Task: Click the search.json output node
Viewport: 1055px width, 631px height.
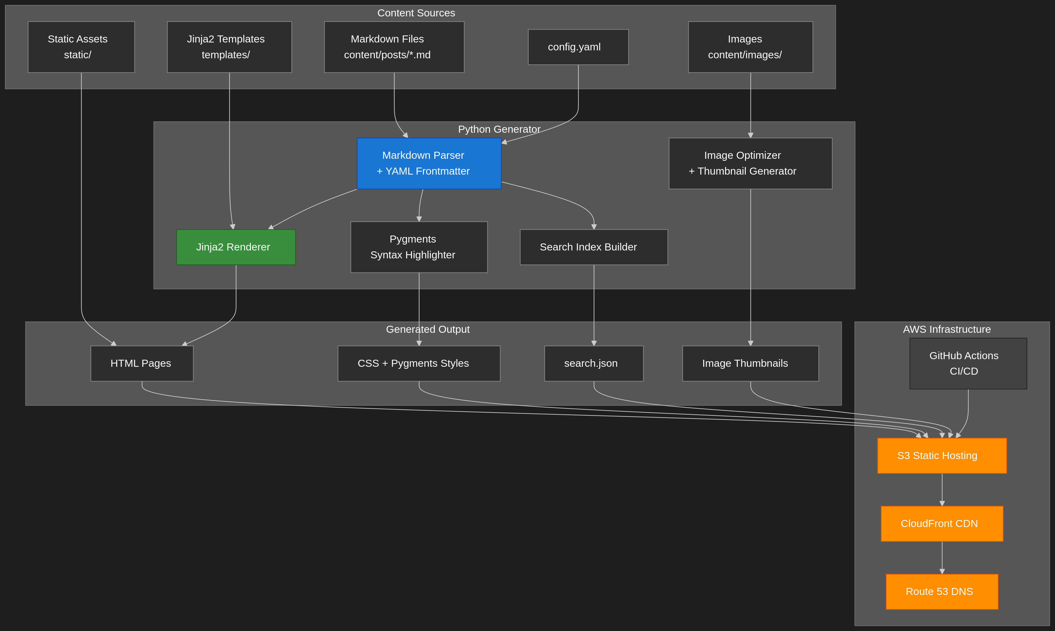Action: [x=594, y=363]
